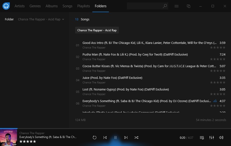The height and width of the screenshot is (146, 231).
Task: Open the equalizer settings icon
Action: [x=212, y=138]
